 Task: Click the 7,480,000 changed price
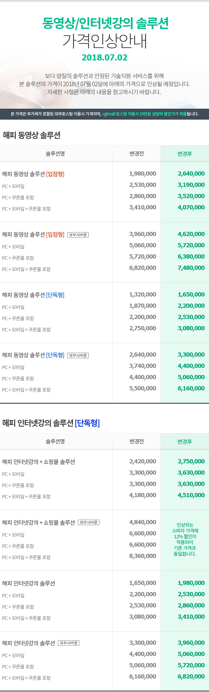click(x=191, y=268)
